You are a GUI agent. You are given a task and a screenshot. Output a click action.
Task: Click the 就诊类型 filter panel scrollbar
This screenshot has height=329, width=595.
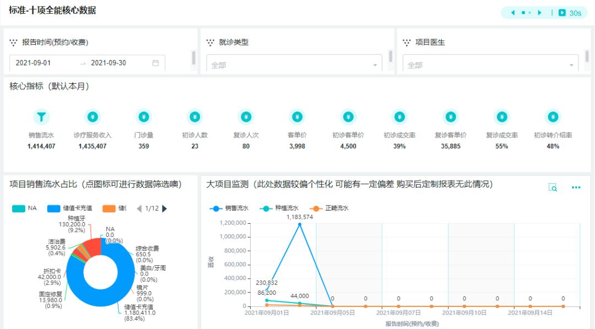pos(391,57)
